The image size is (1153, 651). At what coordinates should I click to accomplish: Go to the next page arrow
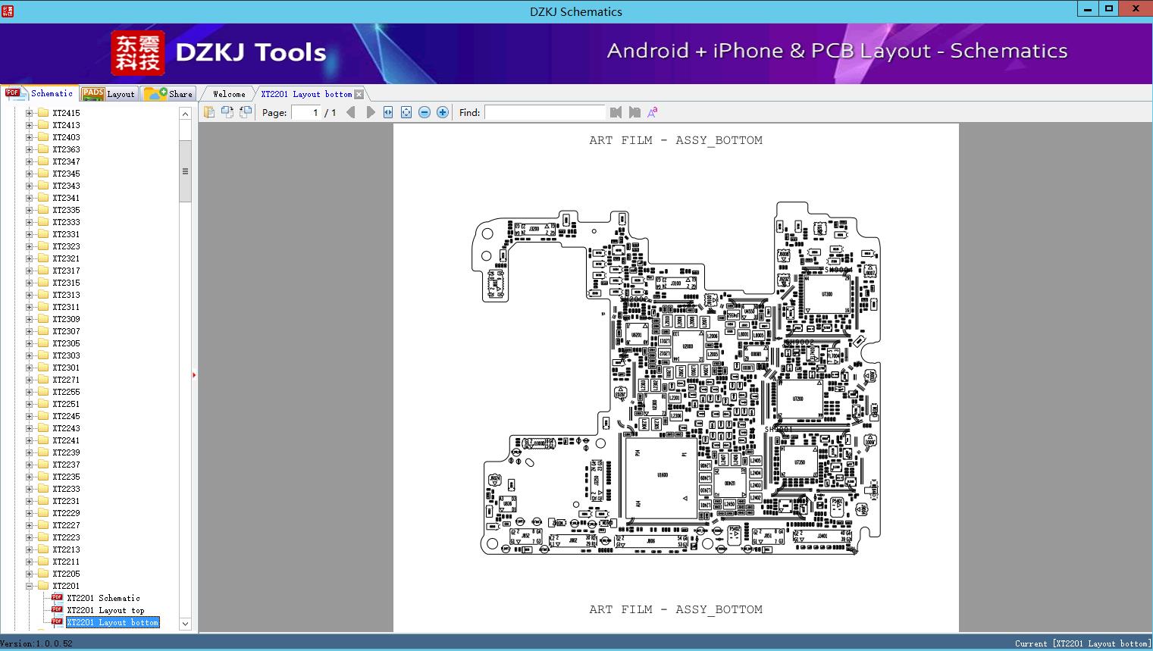[x=370, y=112]
